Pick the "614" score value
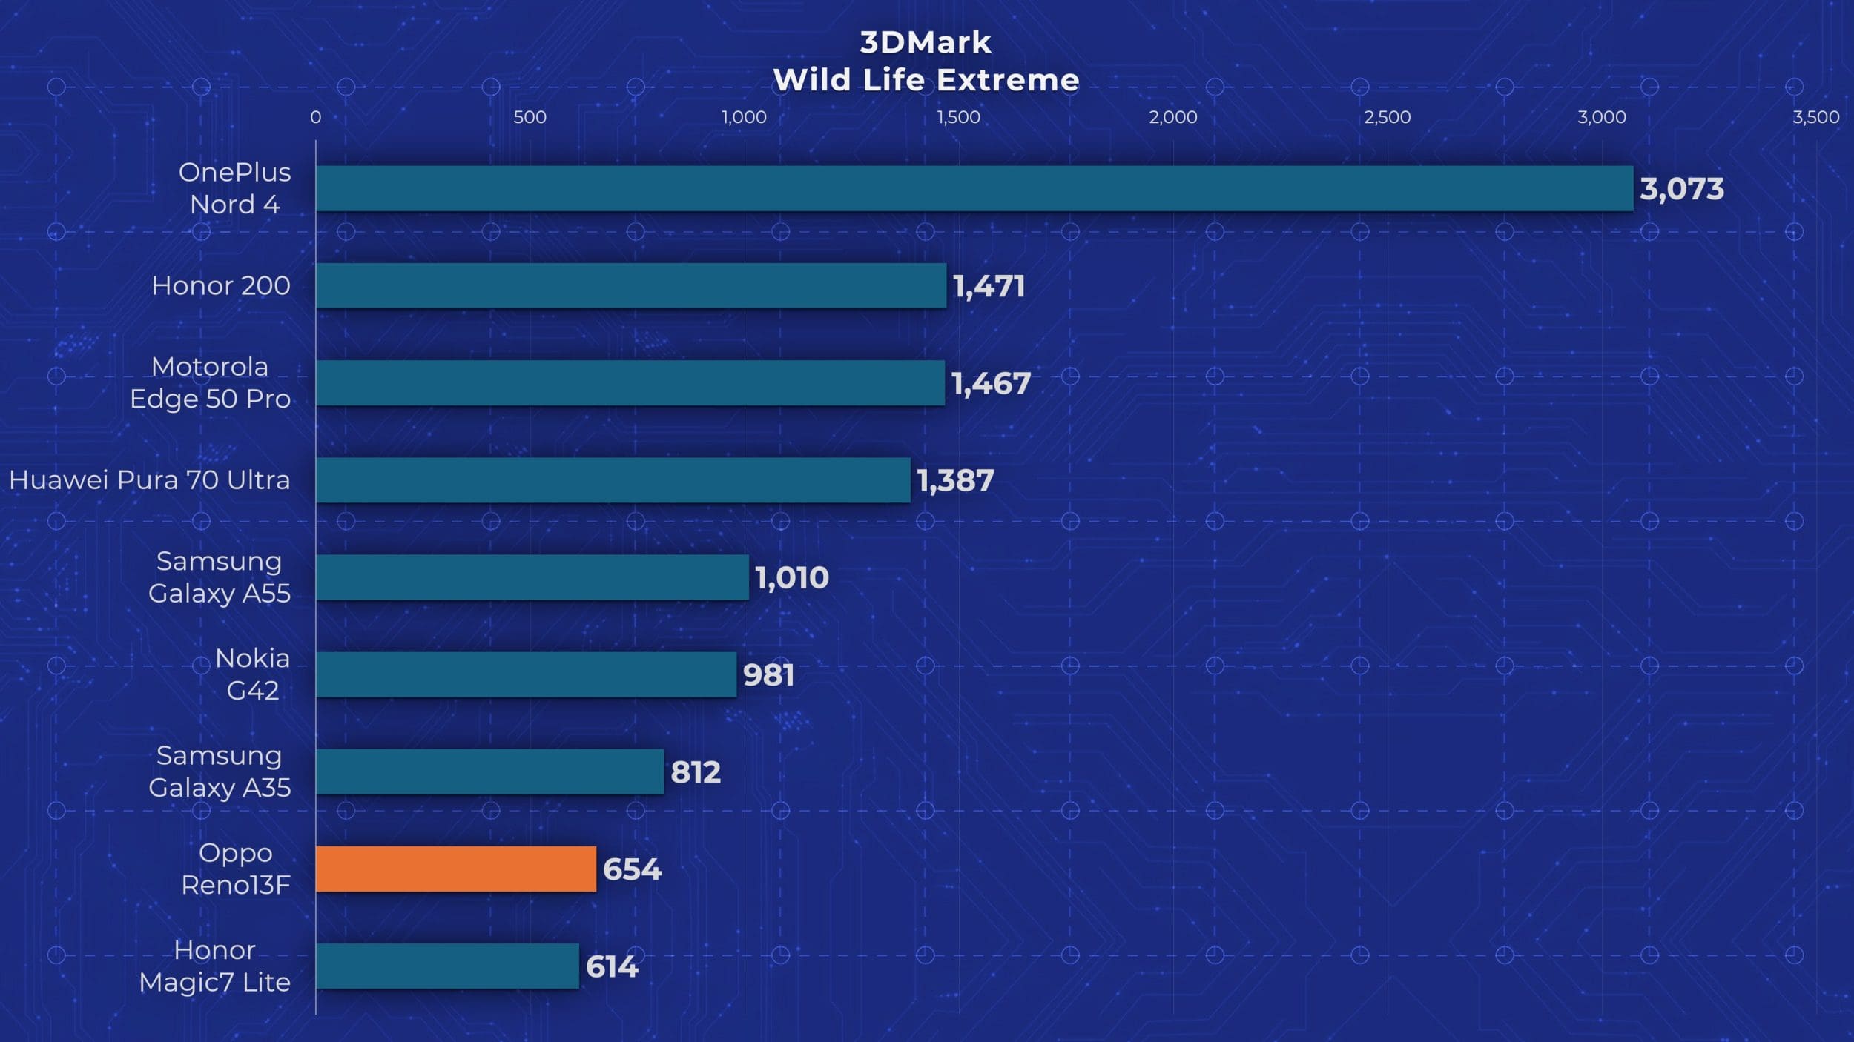The width and height of the screenshot is (1854, 1042). click(612, 966)
